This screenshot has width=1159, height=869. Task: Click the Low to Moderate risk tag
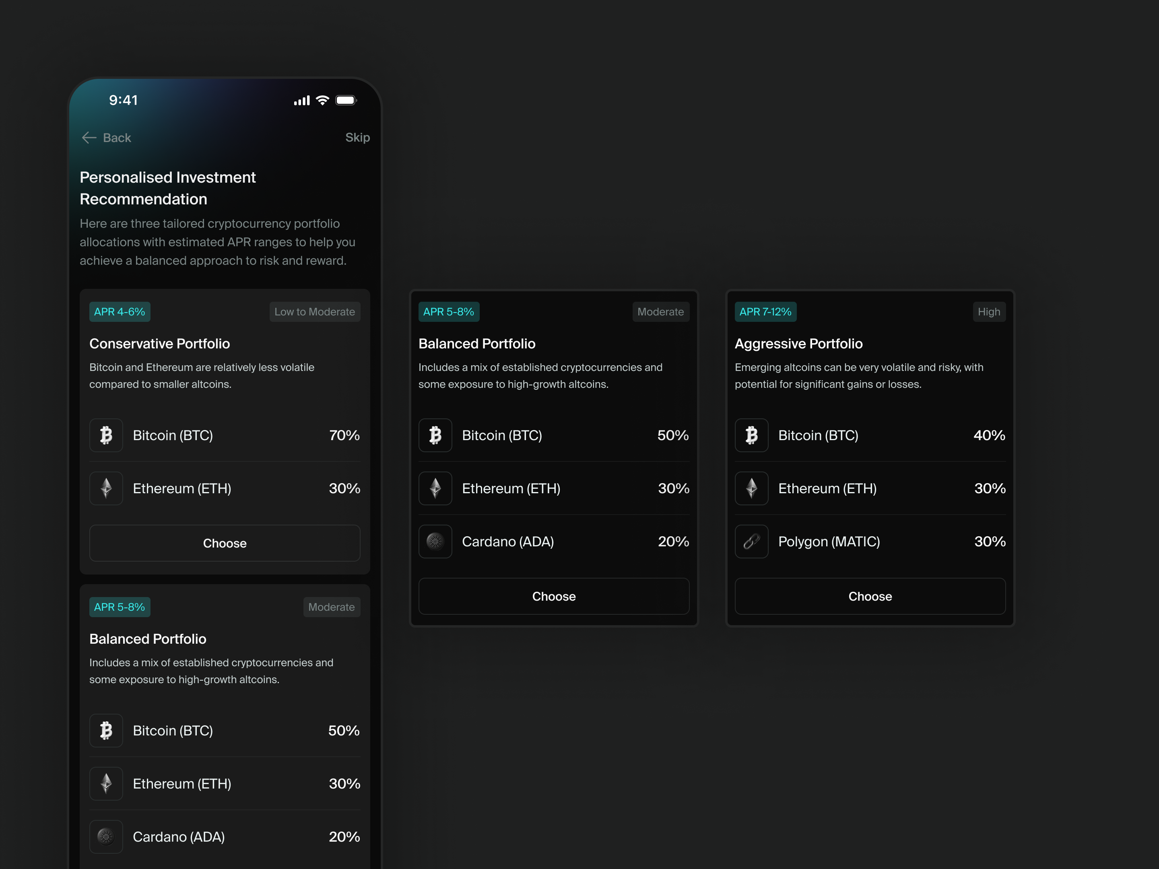coord(314,312)
